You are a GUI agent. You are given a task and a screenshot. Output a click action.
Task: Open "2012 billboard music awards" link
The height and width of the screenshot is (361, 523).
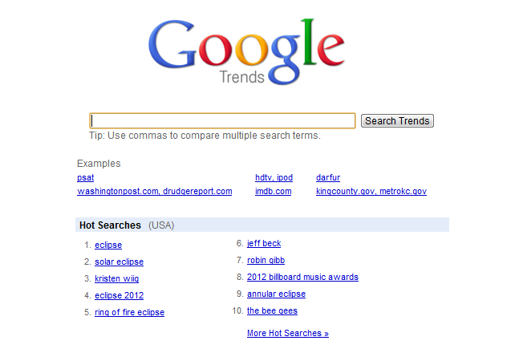(x=302, y=277)
